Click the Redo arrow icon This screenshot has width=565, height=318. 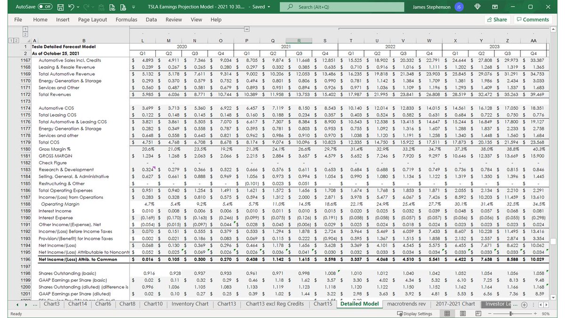click(x=87, y=7)
